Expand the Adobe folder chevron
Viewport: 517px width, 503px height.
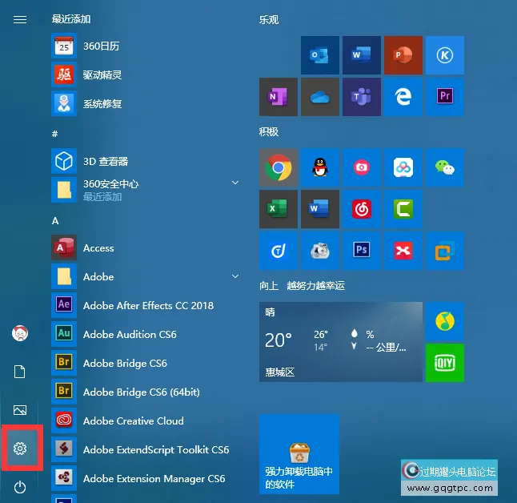[x=235, y=276]
